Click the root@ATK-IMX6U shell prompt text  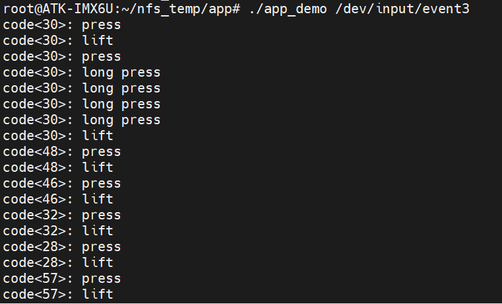coord(124,9)
